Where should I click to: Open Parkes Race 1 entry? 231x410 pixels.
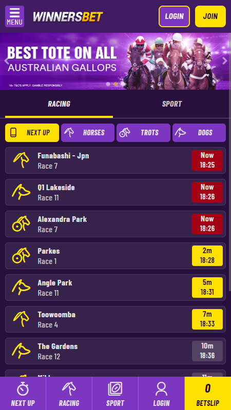115,256
